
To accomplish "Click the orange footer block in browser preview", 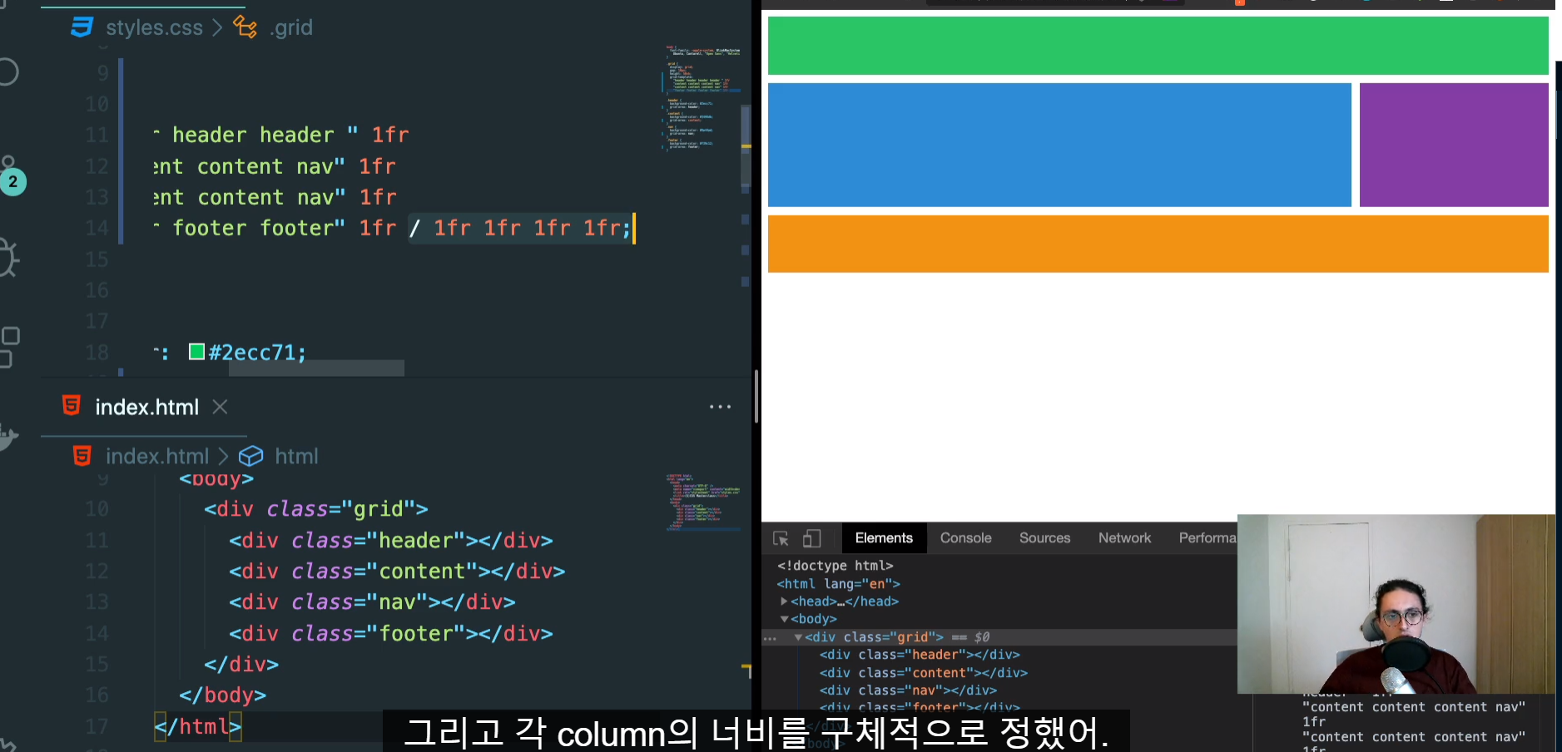I will [x=1158, y=244].
